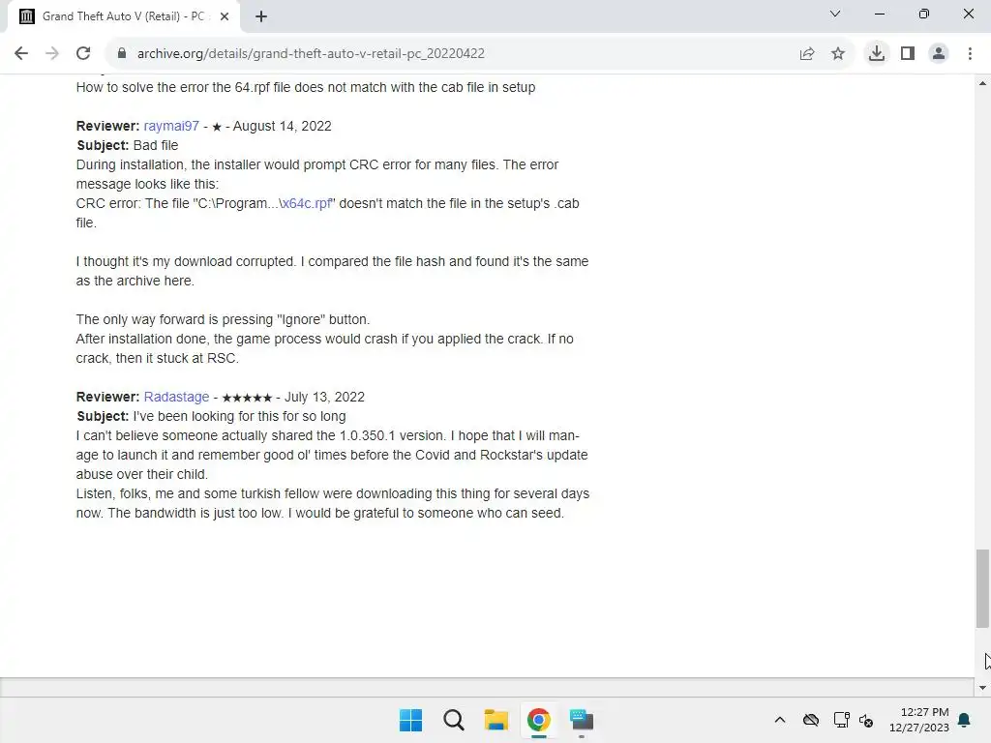Open File Explorer from taskbar
Screen dimensions: 991x743
click(496, 720)
